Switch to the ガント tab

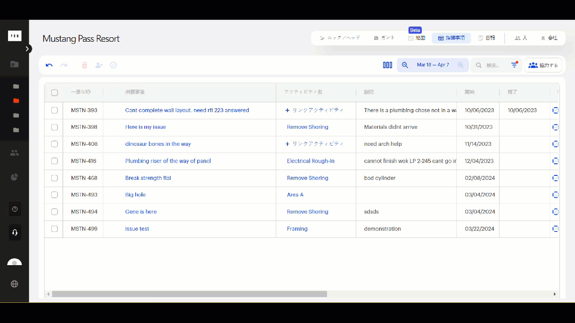[x=385, y=38]
